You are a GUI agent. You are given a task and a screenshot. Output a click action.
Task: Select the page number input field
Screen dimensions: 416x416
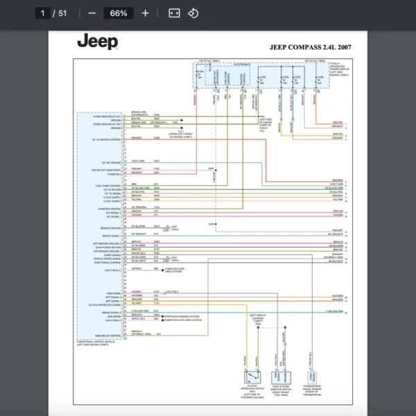[x=43, y=13]
